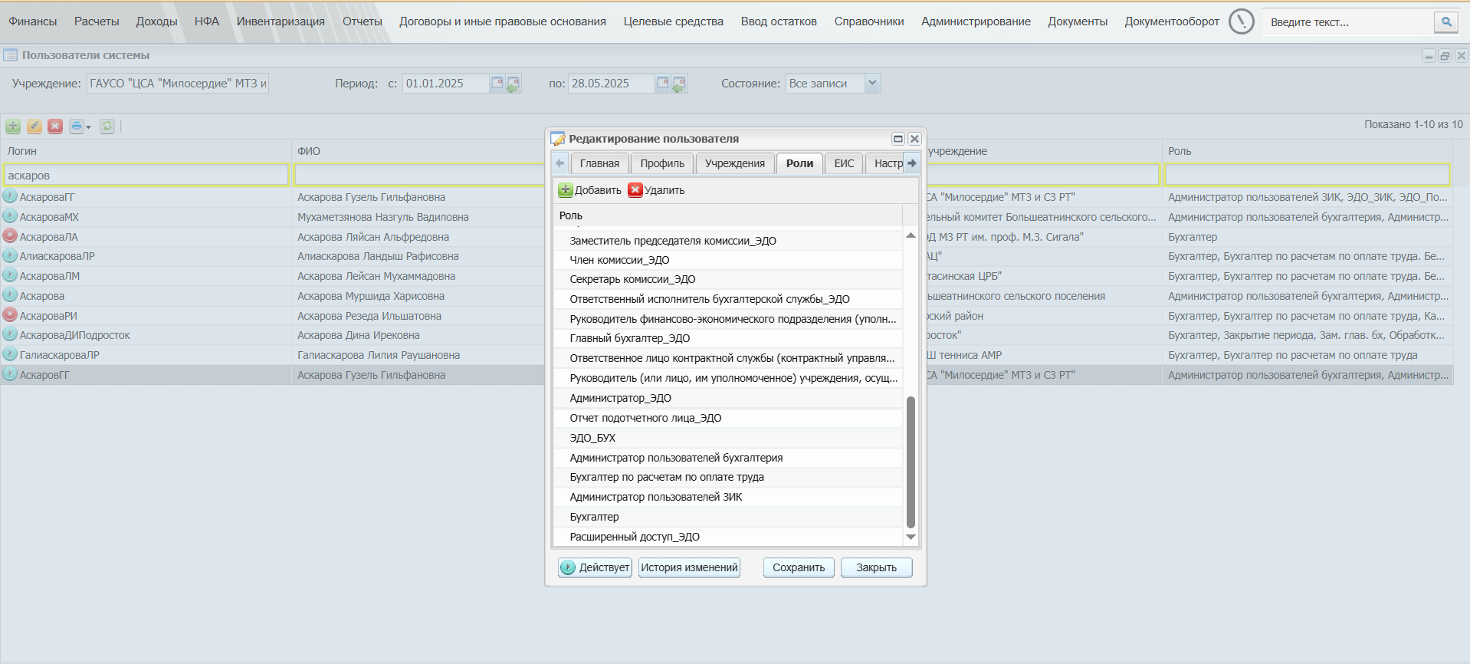Click the magnifier search icon in the top bar

(x=1446, y=22)
